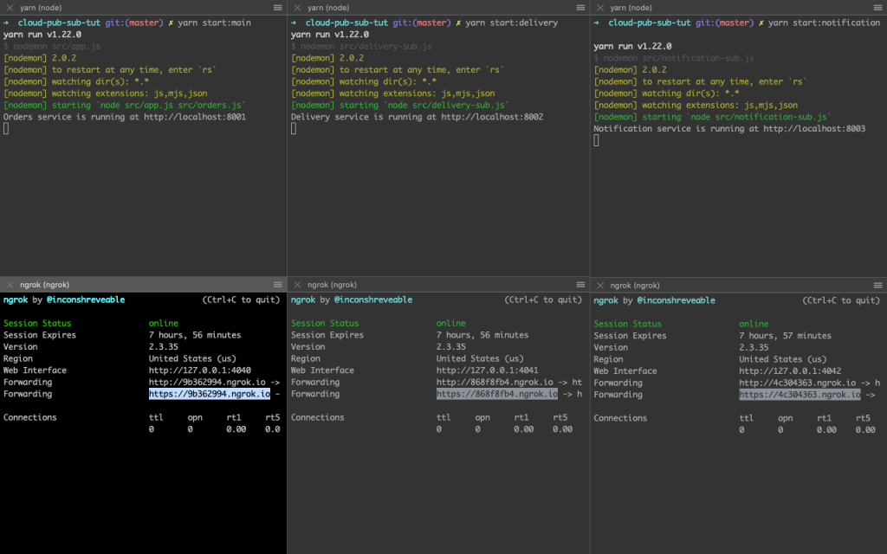Image resolution: width=887 pixels, height=554 pixels.
Task: Open the menu icon on the bottom-right ngrok pane
Action: (878, 284)
